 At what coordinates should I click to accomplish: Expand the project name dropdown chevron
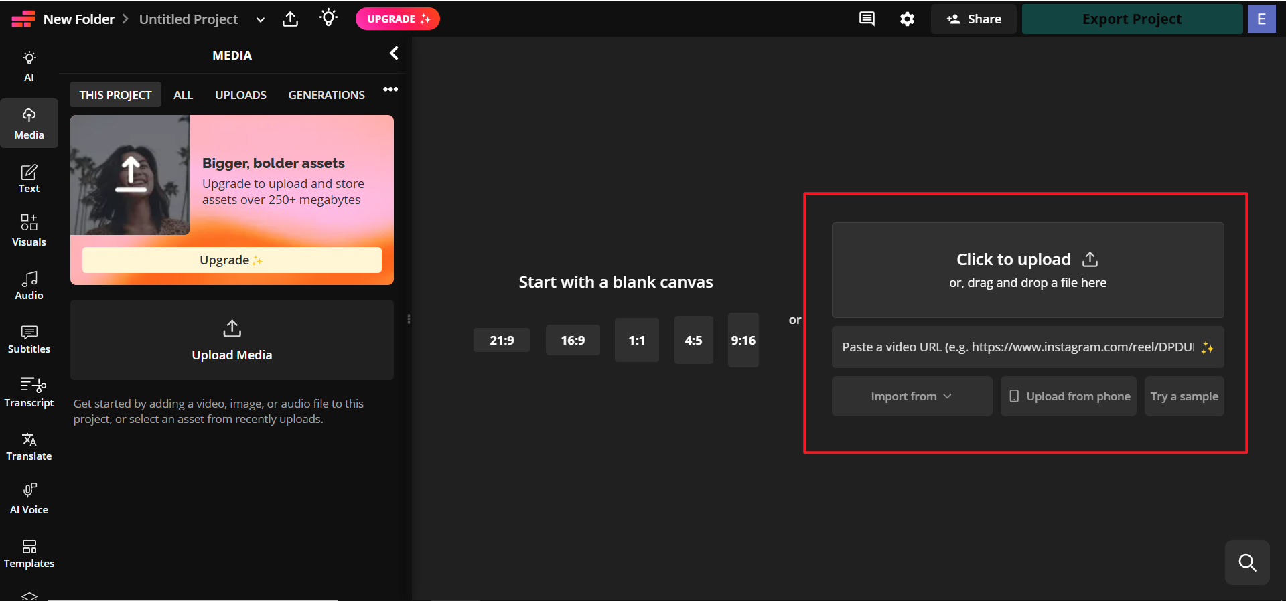261,19
